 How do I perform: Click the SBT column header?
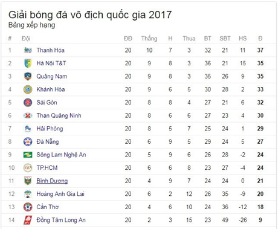point(225,39)
